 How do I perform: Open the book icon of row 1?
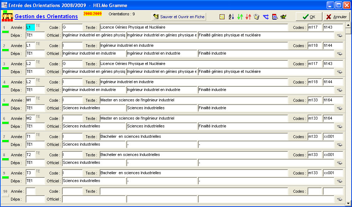pos(340,35)
